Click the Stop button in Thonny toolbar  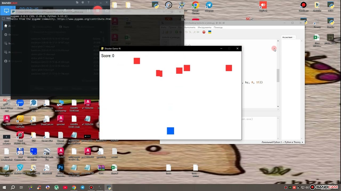[x=204, y=32]
